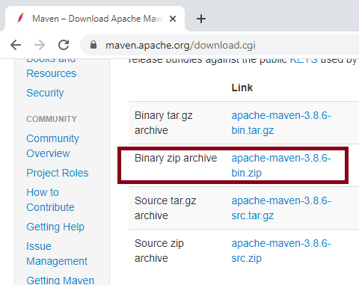Open Issue Management link
Viewport: 359px width, 285px height.
57,254
